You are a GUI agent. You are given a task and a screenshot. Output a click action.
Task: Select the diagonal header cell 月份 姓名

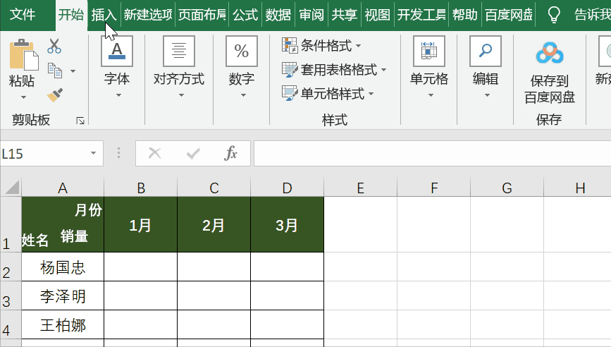(x=63, y=224)
